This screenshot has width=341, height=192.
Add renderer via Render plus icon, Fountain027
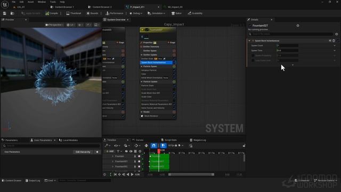(x=174, y=112)
